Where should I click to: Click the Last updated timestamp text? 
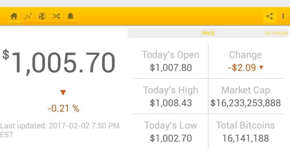(x=60, y=130)
